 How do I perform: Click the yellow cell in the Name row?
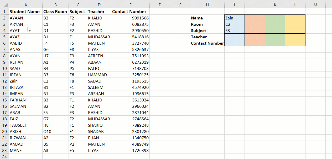[295, 18]
